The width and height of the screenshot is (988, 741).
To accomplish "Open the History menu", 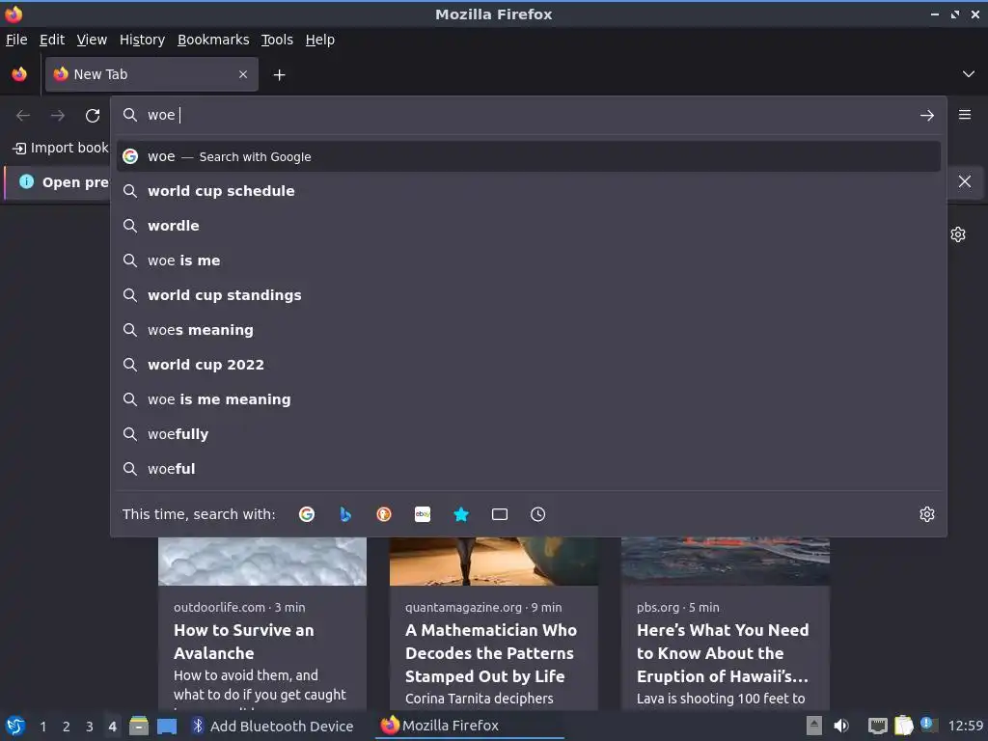I will pos(143,40).
